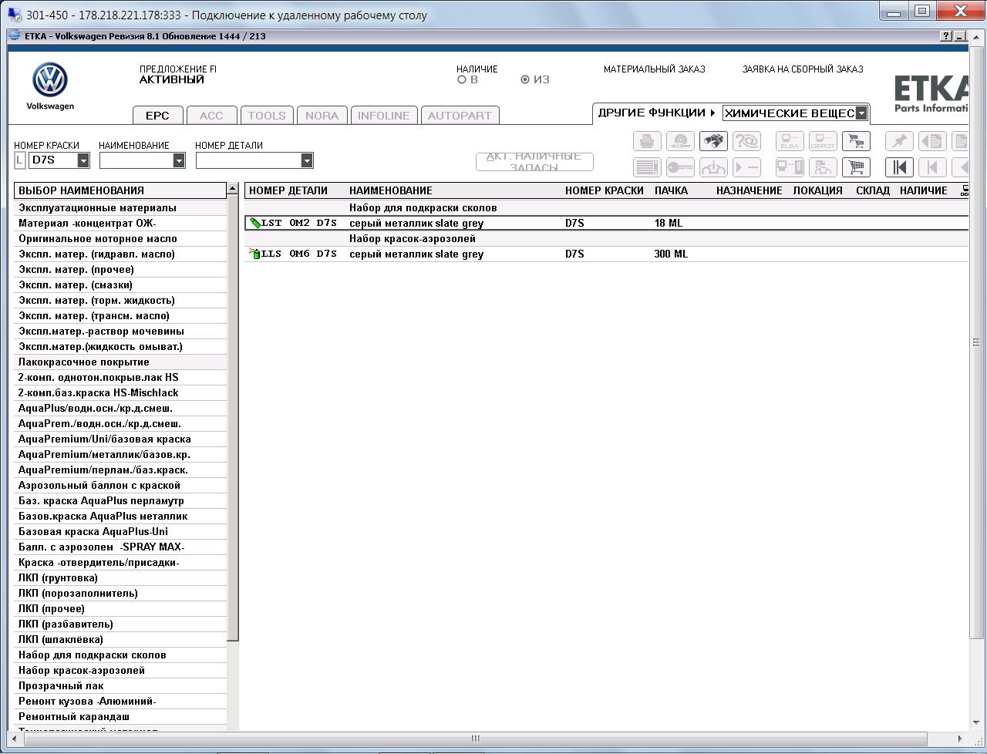Jump to first record with the |◀ icon
The width and height of the screenshot is (987, 754).
pyautogui.click(x=899, y=167)
